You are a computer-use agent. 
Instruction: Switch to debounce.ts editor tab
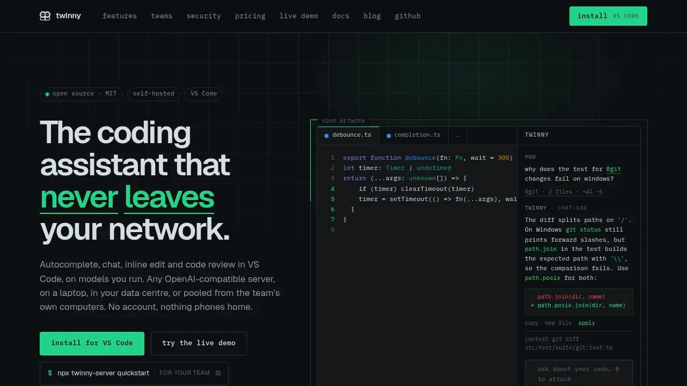coord(348,136)
